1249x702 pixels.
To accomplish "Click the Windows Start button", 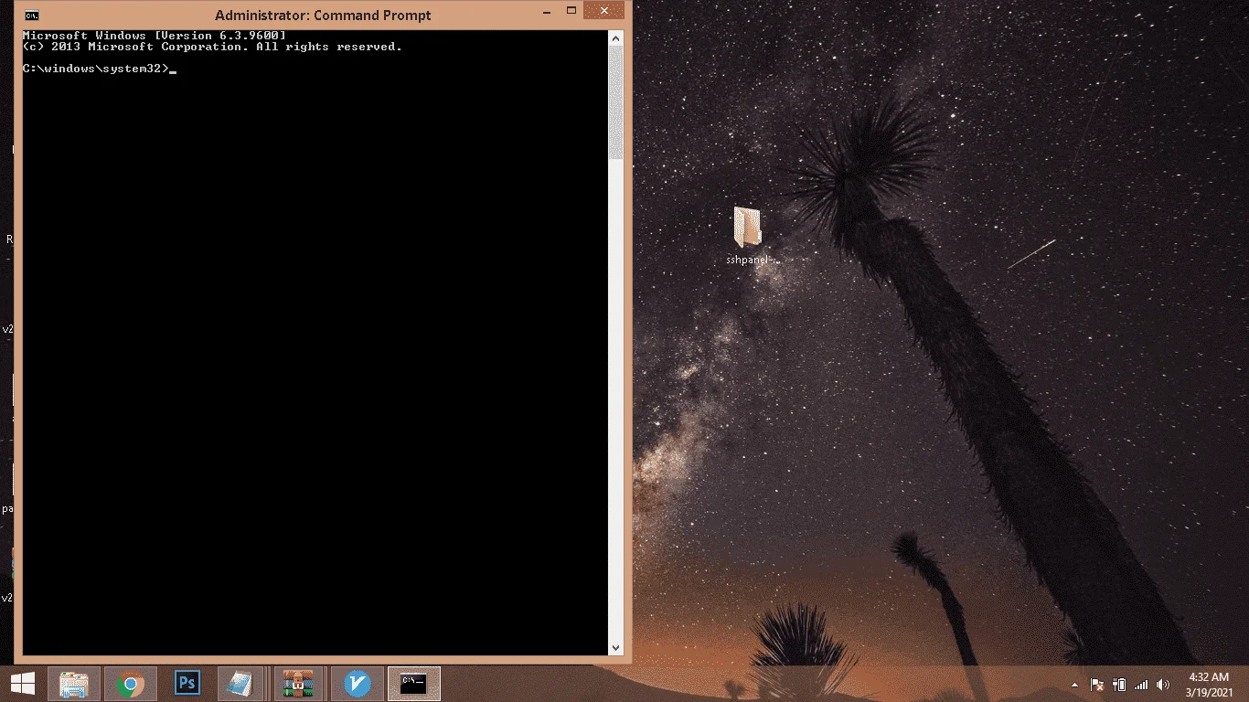I will tap(23, 683).
